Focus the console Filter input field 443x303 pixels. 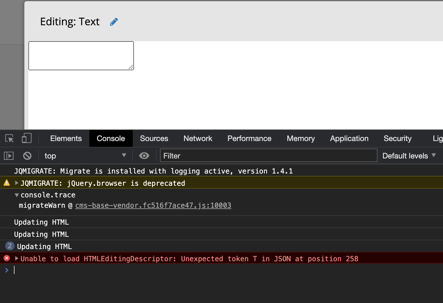pos(268,156)
